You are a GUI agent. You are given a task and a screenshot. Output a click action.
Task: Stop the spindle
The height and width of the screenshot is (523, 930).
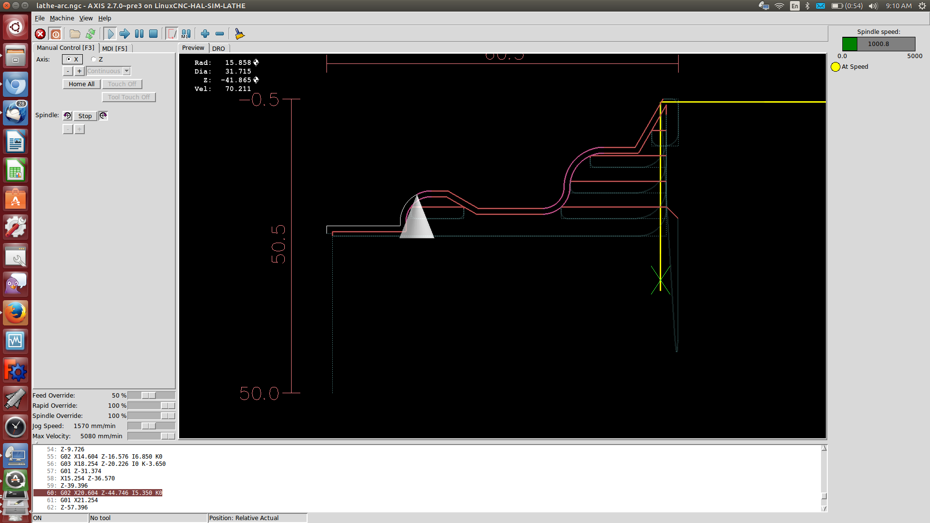coord(85,116)
